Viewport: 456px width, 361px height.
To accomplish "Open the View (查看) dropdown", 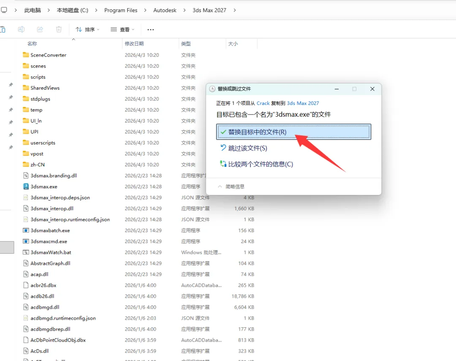I will (x=122, y=29).
